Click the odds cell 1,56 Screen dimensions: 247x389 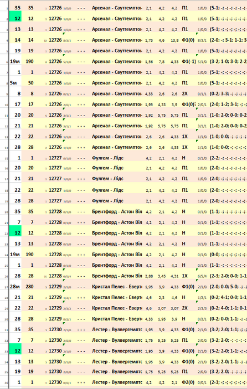(149, 62)
